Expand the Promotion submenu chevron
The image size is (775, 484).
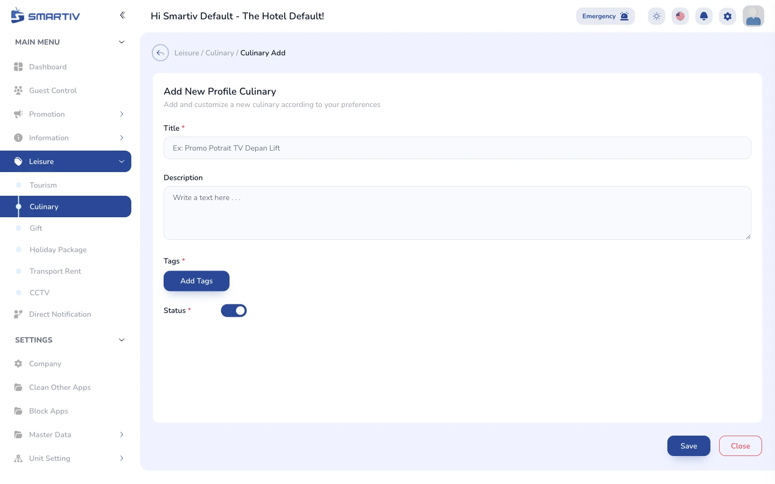[122, 114]
